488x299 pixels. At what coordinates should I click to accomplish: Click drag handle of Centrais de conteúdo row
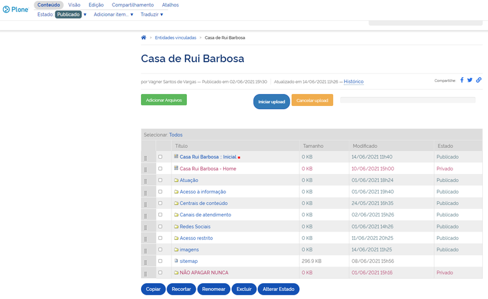tap(146, 204)
